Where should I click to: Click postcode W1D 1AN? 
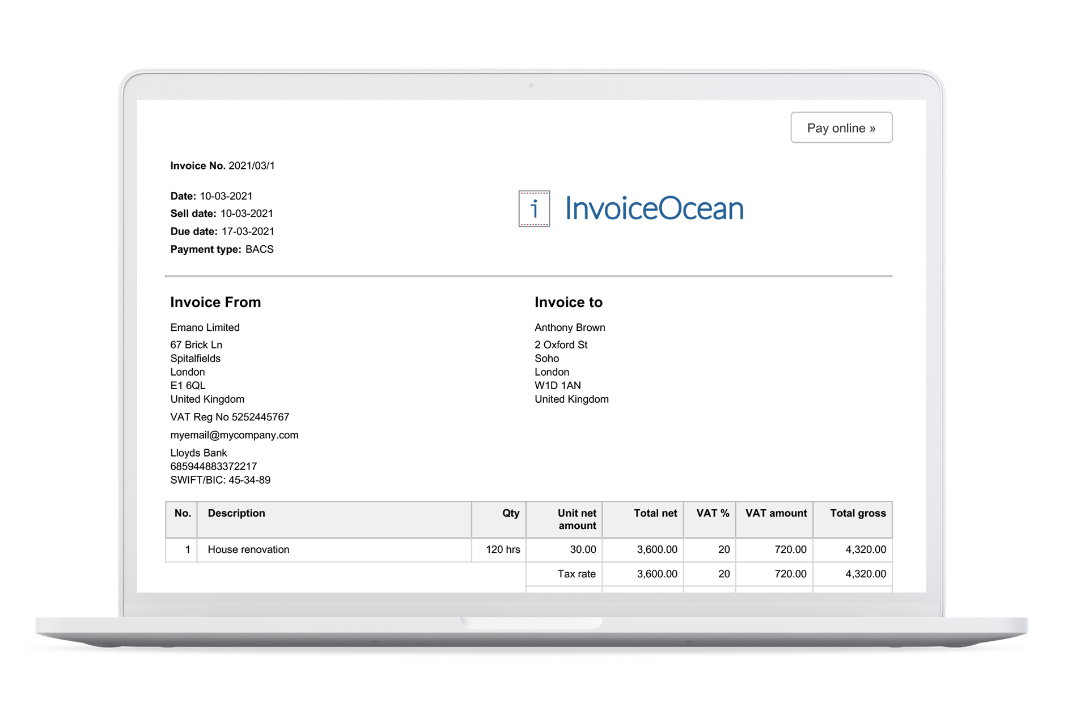[x=558, y=385]
